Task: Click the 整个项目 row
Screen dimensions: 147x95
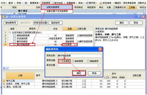Action: (73, 11)
